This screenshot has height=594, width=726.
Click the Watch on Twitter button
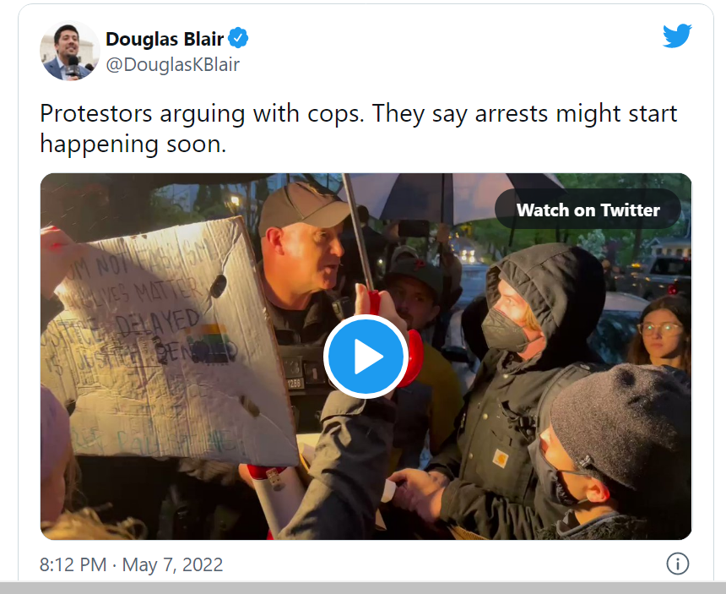[x=588, y=210]
